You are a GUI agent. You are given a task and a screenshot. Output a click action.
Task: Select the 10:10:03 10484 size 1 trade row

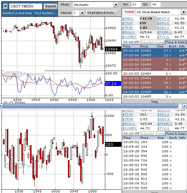[x=154, y=73]
